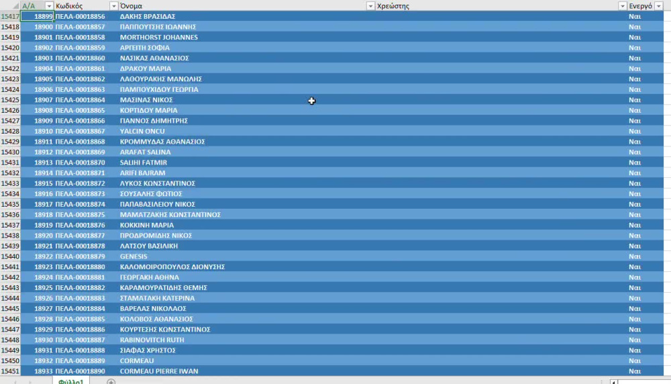
Task: Select name cell ΜΑΣΙΝΑΣ ΝΙΚΟΣ
Action: 246,100
